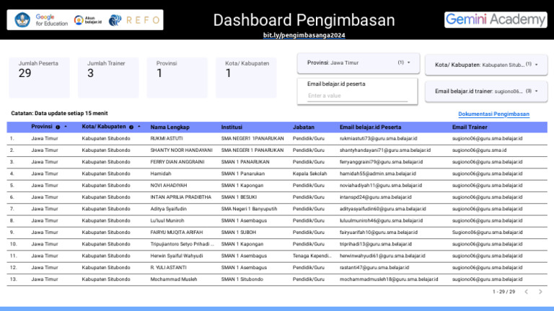Click the Dashboard Pengimbasan title

[304, 20]
